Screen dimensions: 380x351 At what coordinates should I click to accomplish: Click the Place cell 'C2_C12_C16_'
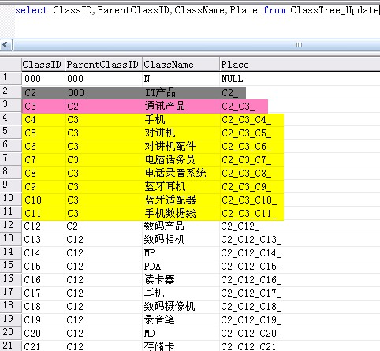[x=251, y=280]
